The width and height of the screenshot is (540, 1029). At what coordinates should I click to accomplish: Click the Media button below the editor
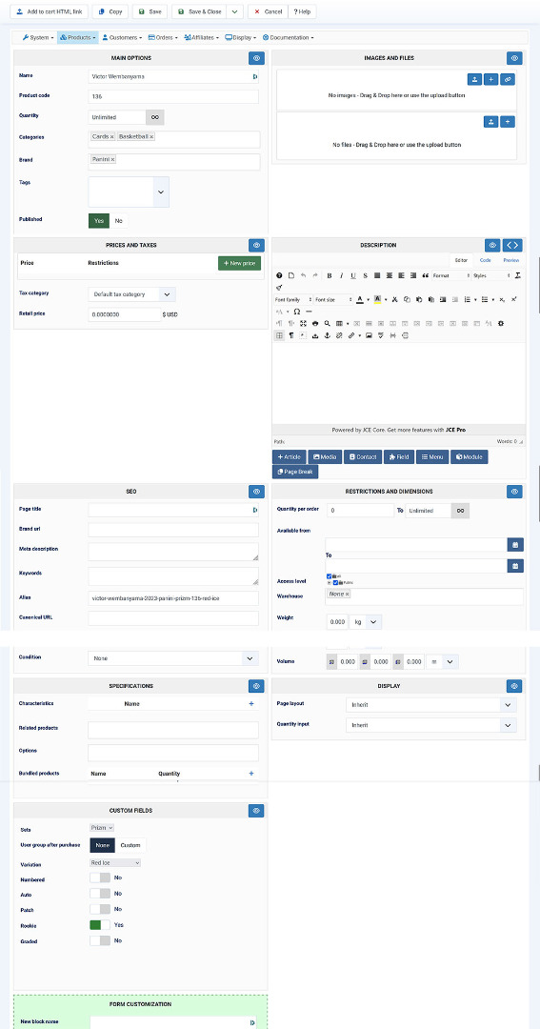tap(326, 456)
